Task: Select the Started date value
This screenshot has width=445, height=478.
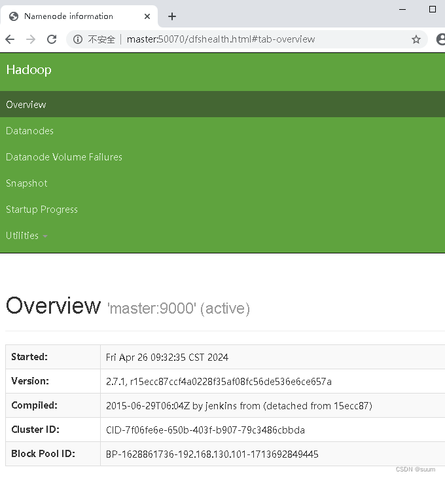Action: coord(168,358)
